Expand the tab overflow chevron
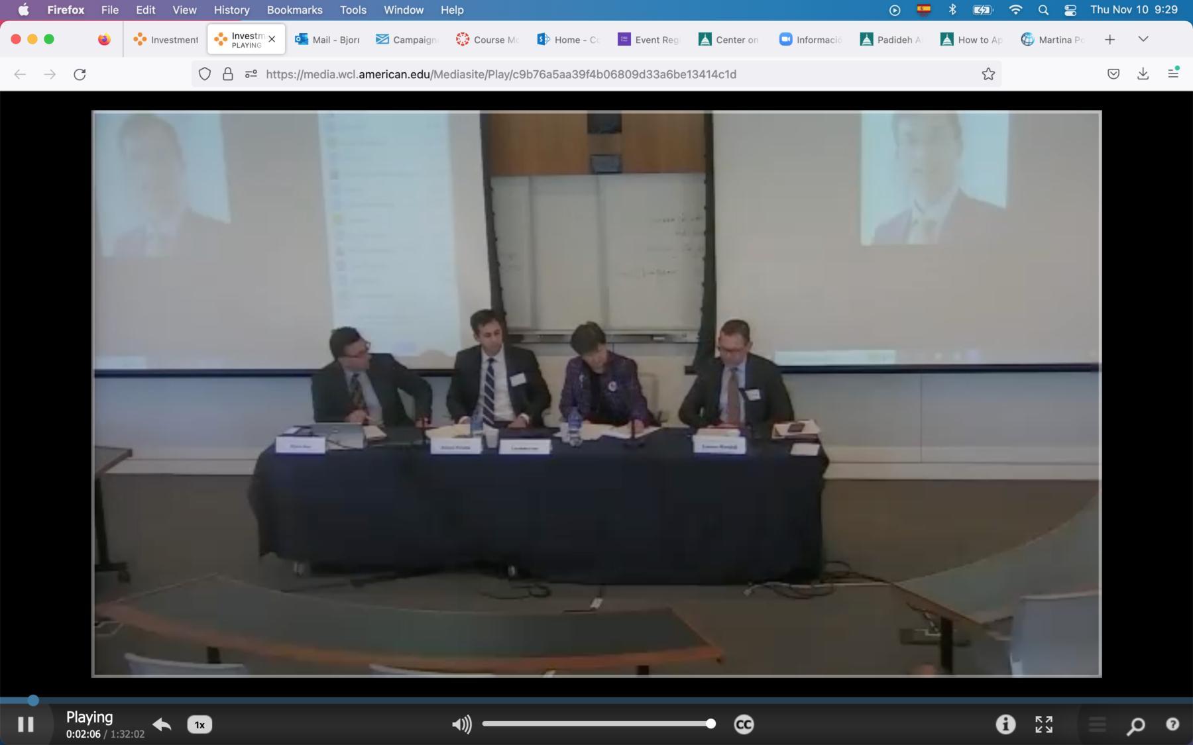Screen dimensions: 1193x745 pos(1144,39)
